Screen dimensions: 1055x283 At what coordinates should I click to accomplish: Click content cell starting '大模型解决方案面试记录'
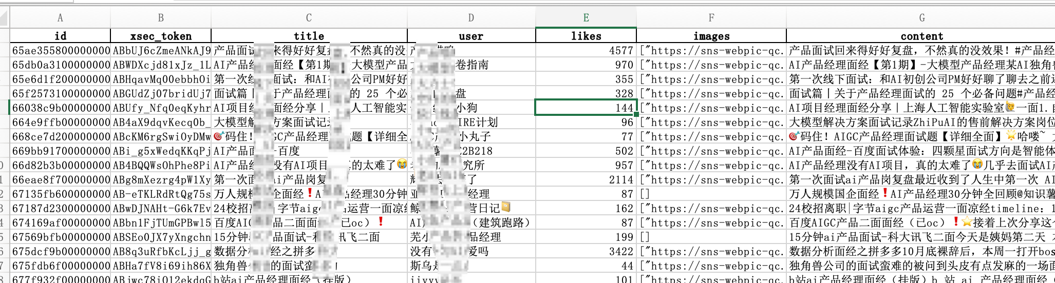coord(921,122)
